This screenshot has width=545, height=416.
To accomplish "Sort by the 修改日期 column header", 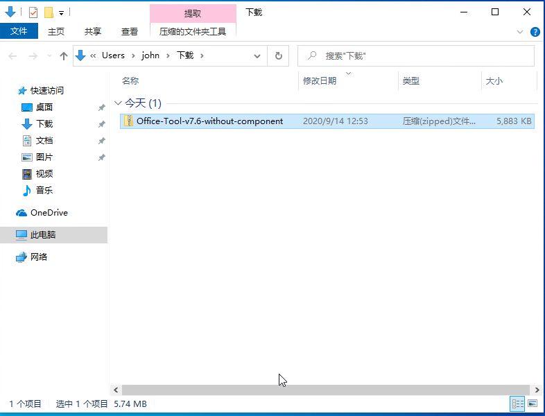I will 320,81.
